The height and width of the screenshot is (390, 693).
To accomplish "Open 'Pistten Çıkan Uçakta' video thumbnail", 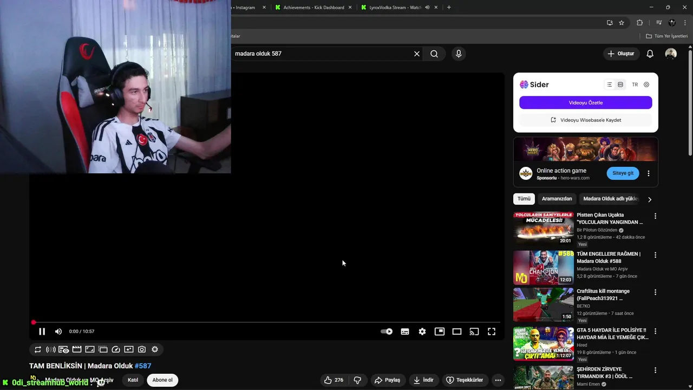I will click(543, 229).
